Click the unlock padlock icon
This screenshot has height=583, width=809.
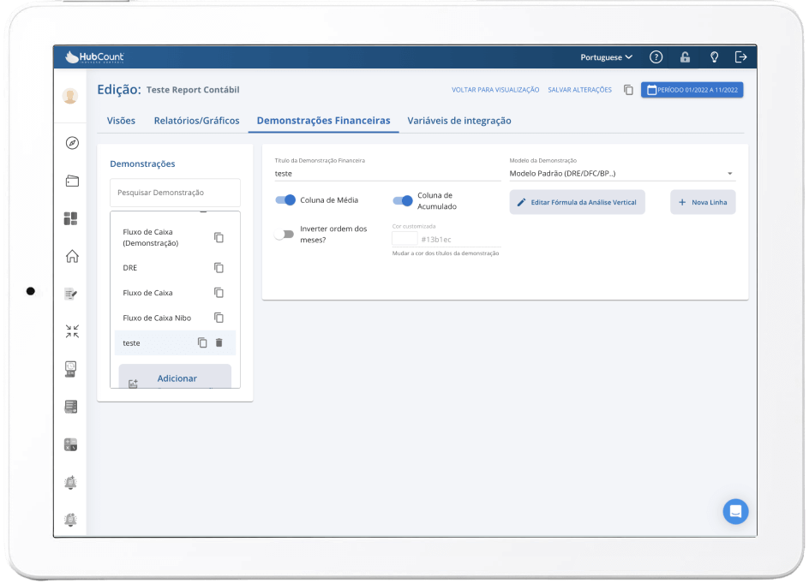point(685,57)
